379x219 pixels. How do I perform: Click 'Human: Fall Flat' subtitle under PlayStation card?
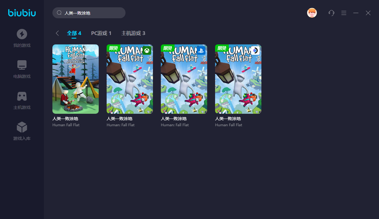point(175,125)
